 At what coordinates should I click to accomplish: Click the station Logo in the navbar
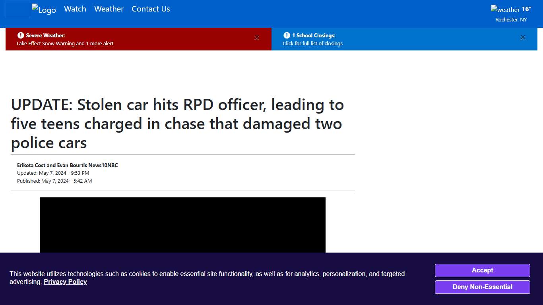pyautogui.click(x=44, y=9)
